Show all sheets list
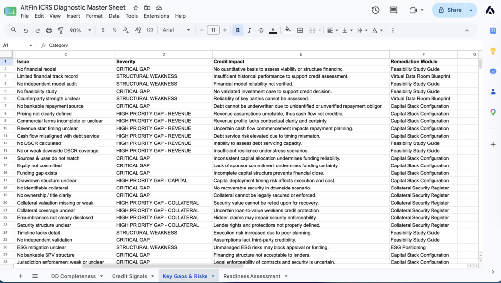 click(35, 276)
